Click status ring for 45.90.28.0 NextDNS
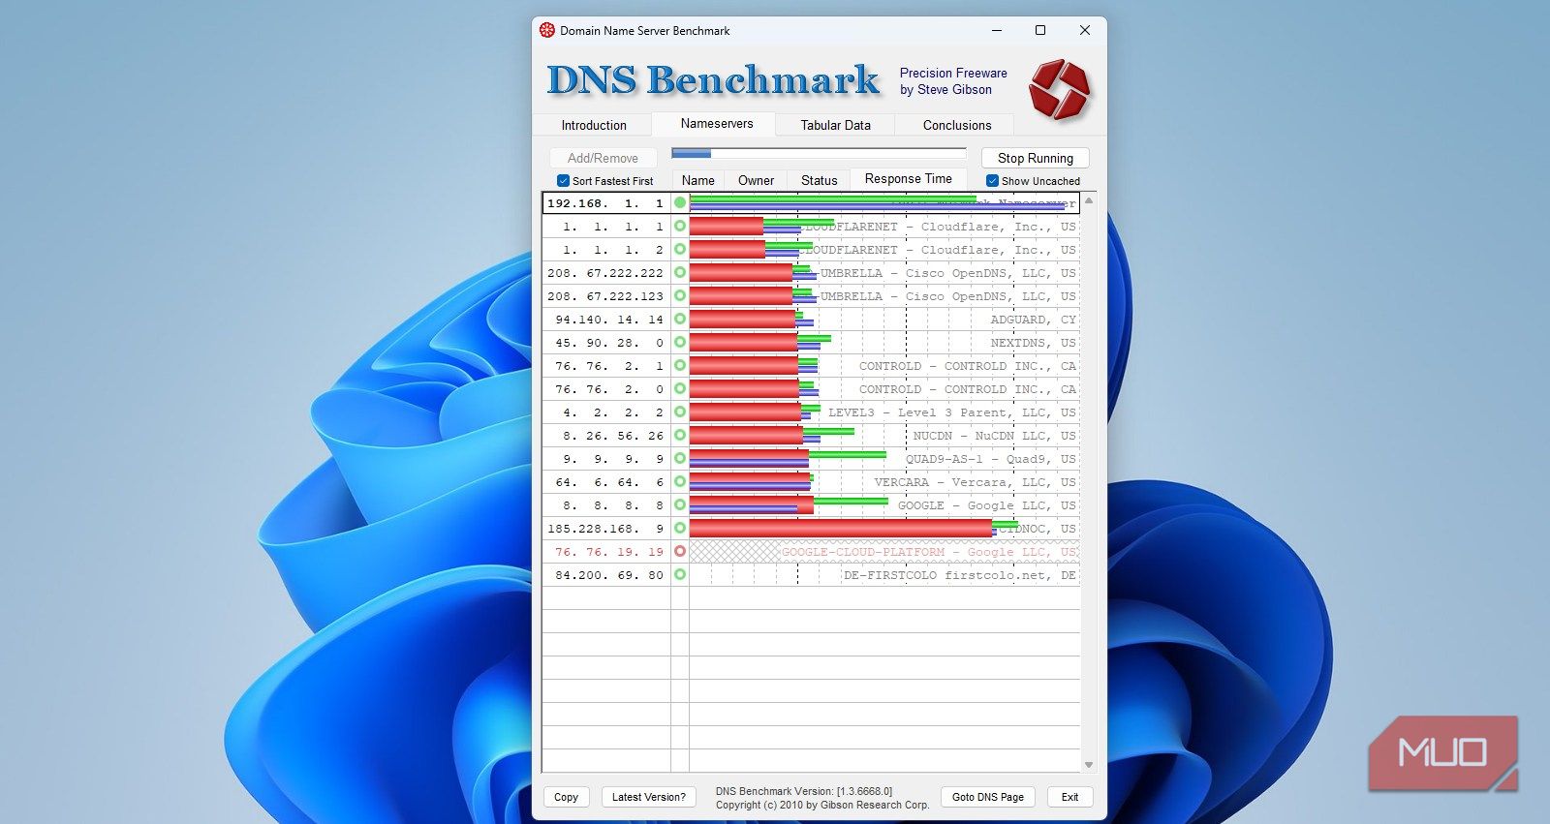 pyautogui.click(x=680, y=342)
